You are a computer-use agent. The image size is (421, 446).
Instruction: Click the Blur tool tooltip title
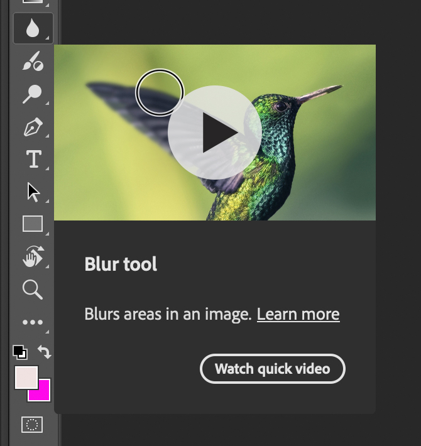pos(121,264)
